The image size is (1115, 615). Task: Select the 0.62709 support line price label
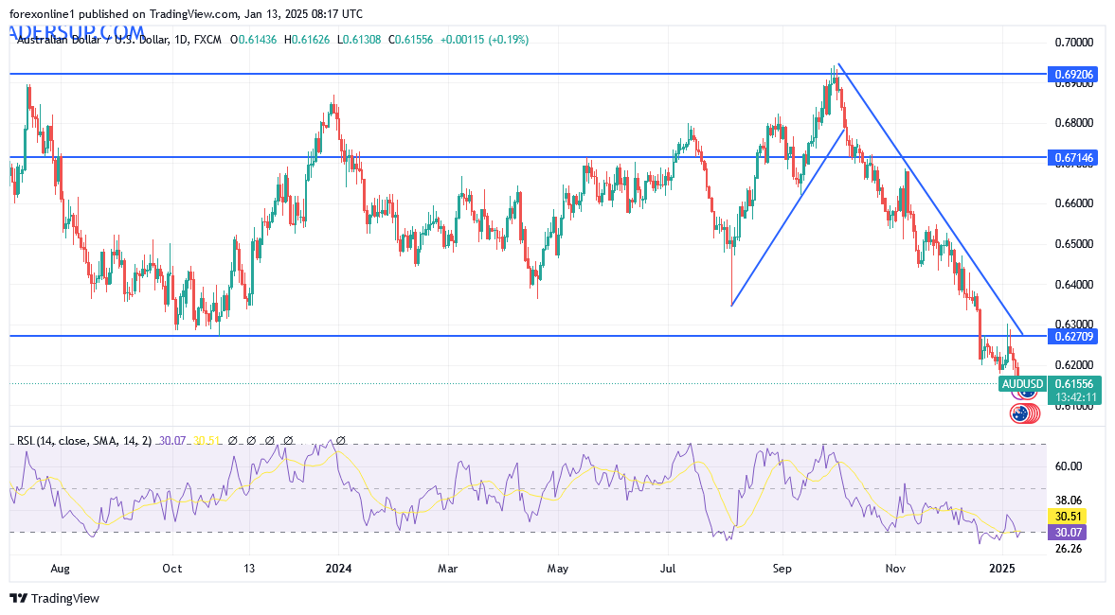tap(1072, 336)
